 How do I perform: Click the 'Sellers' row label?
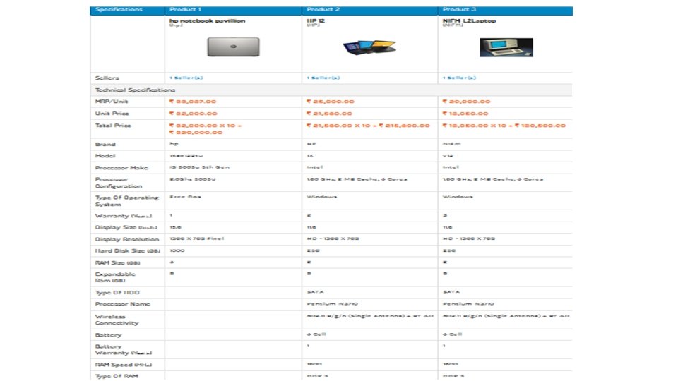[x=107, y=78]
